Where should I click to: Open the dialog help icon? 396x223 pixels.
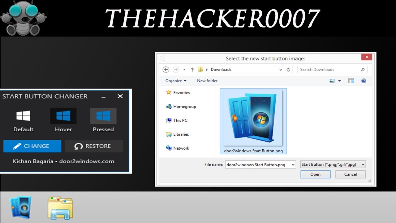(364, 81)
